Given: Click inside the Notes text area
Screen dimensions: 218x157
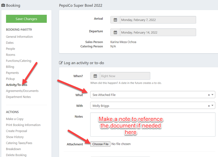Looking at the screenshot, I should coord(152,124).
